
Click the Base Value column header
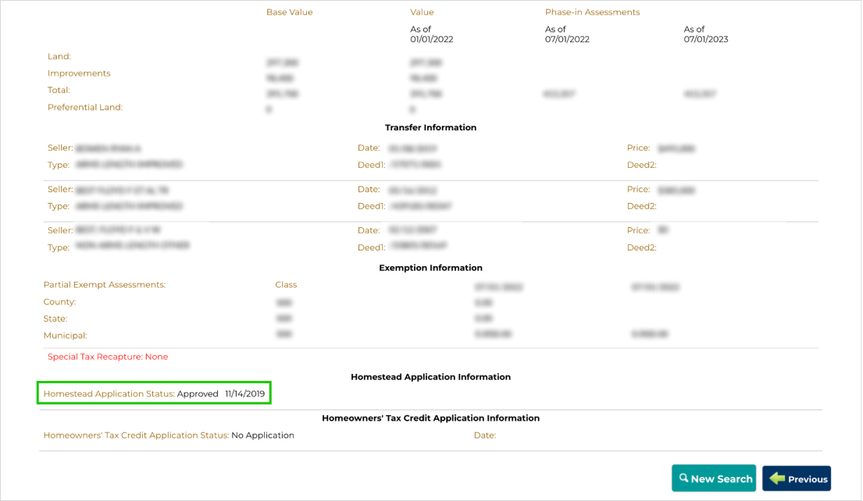point(289,12)
